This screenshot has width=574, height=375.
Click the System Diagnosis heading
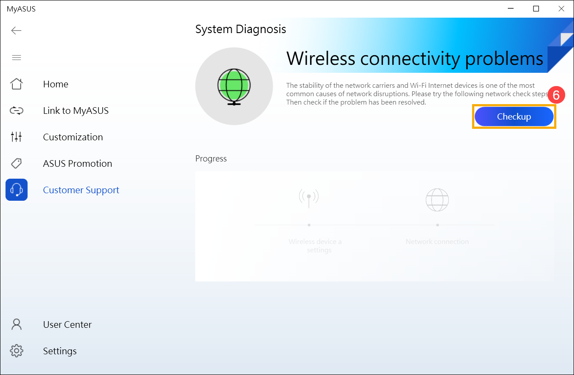coord(241,29)
